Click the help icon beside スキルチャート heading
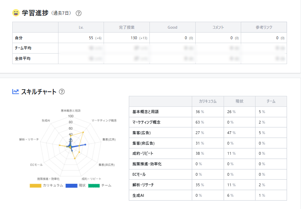This screenshot has width=301, height=209. 62,92
